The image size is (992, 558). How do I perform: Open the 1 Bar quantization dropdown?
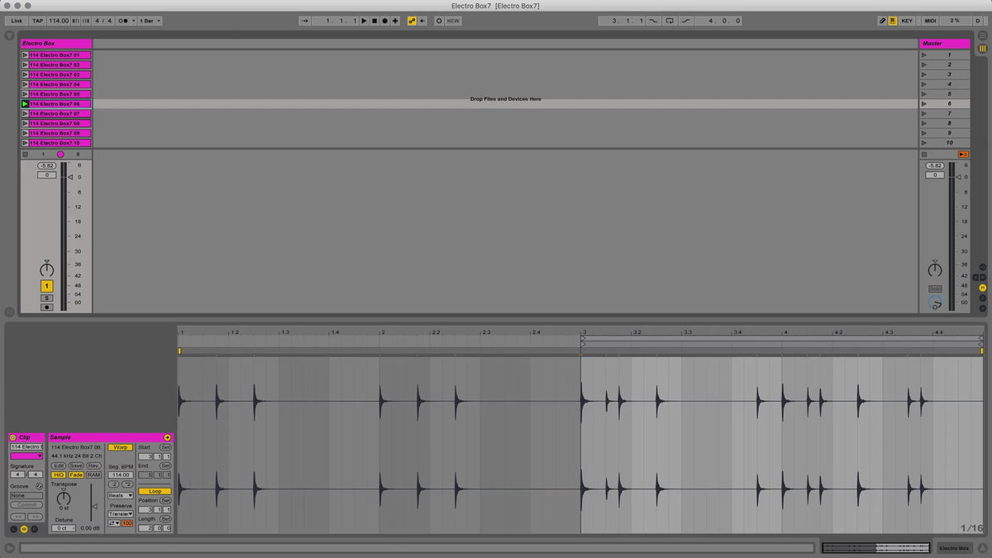click(150, 21)
